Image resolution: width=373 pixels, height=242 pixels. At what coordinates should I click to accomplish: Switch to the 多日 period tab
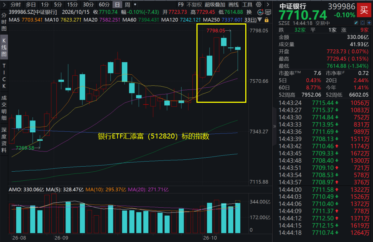(x=31, y=4)
